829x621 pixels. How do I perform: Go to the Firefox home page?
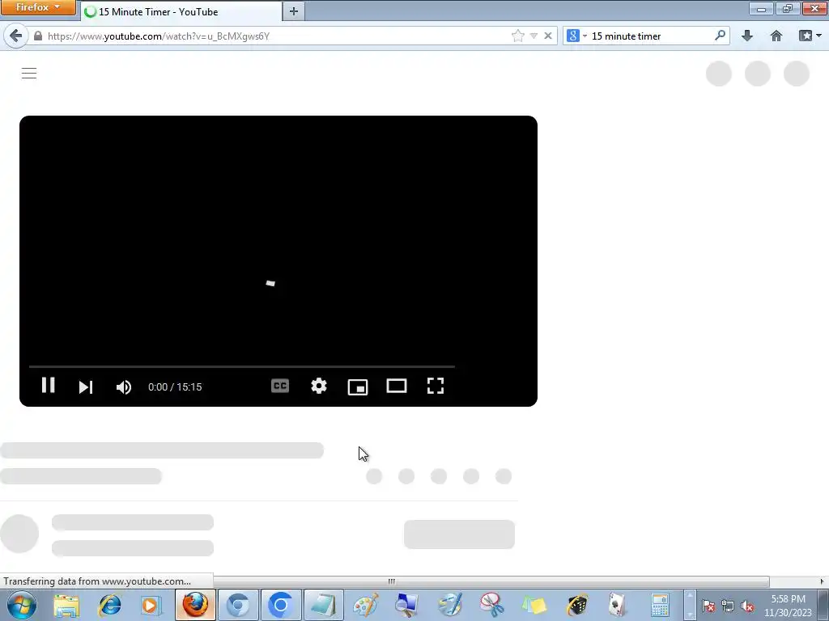[x=776, y=36]
